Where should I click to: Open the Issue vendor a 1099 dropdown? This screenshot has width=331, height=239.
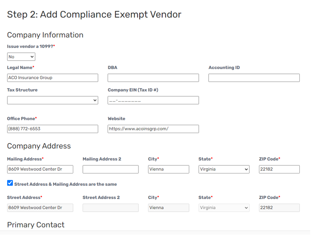[21, 57]
